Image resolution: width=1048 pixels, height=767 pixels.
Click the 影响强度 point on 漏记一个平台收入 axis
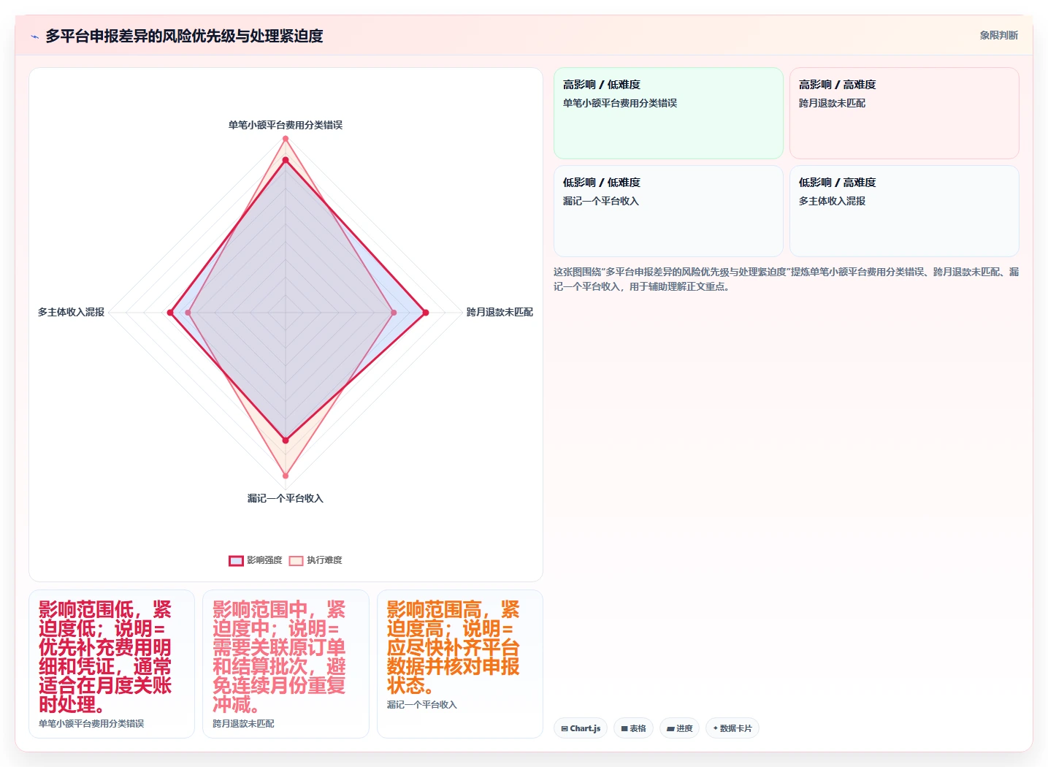(x=286, y=440)
